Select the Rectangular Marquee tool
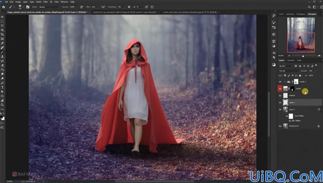The height and width of the screenshot is (183, 323). click(2, 21)
